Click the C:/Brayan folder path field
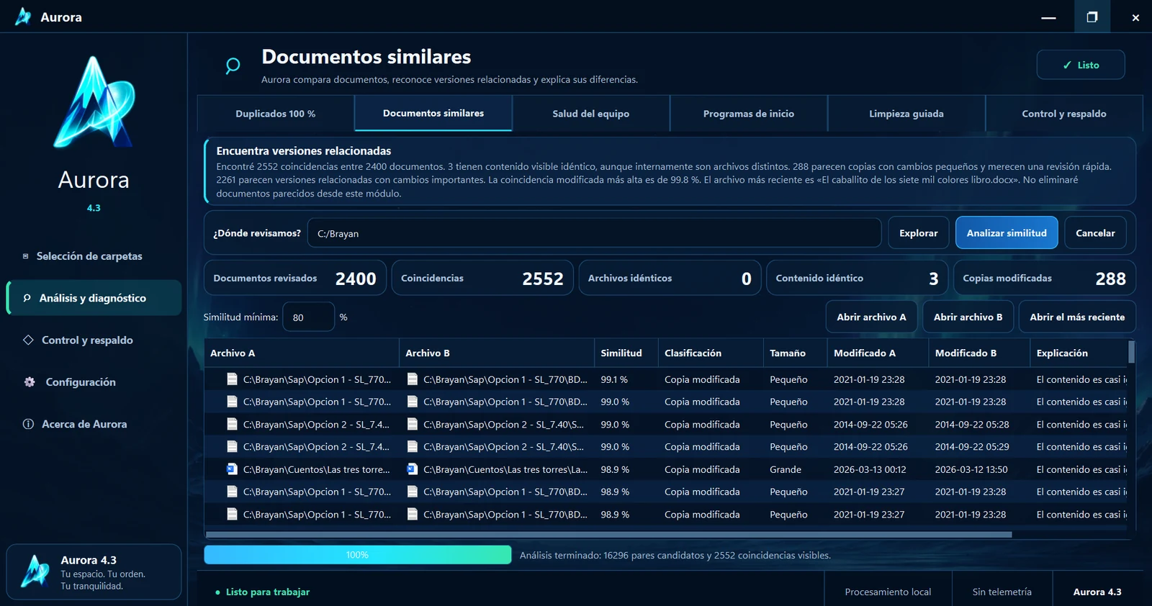Image resolution: width=1152 pixels, height=606 pixels. click(594, 233)
